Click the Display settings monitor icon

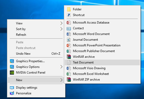point(12,88)
